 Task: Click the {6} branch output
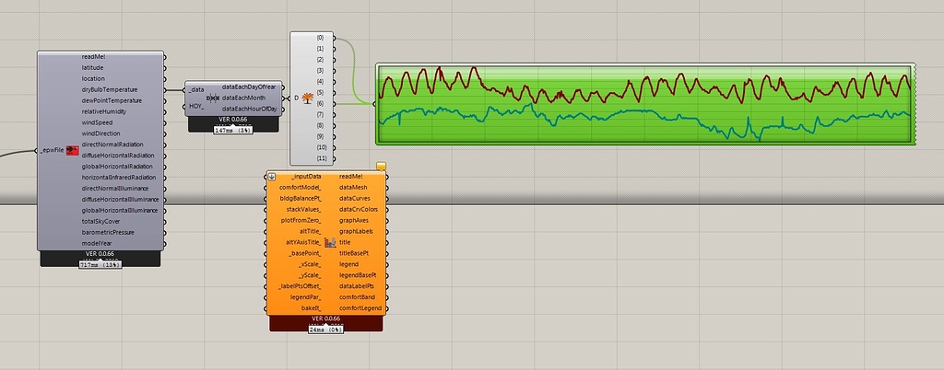point(320,103)
